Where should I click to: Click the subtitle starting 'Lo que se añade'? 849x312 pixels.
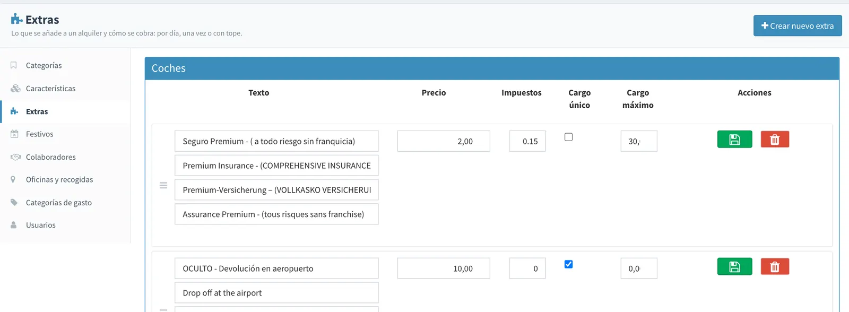[127, 33]
